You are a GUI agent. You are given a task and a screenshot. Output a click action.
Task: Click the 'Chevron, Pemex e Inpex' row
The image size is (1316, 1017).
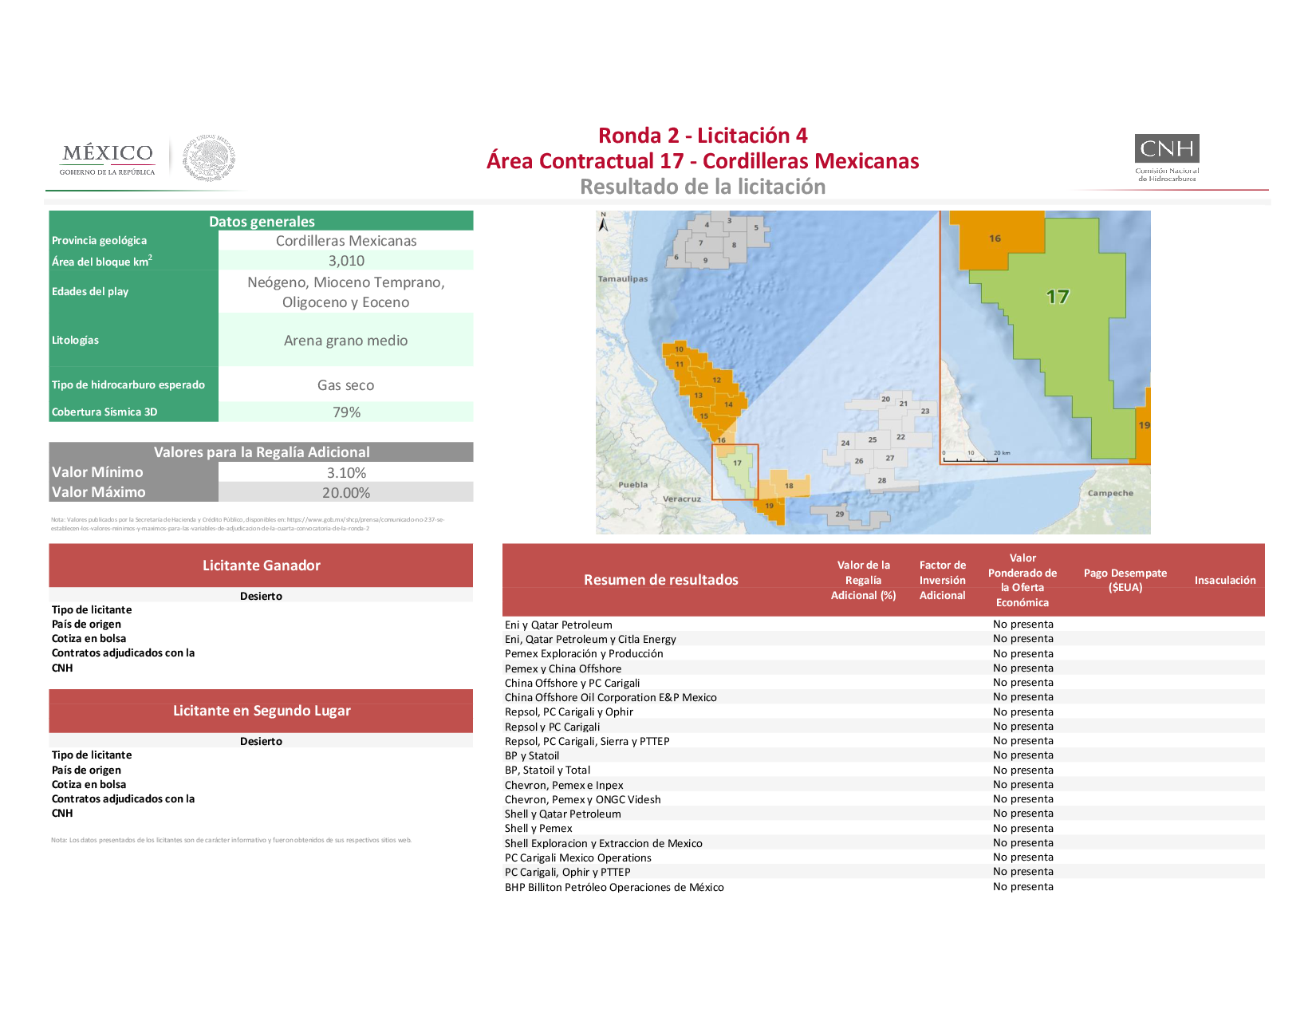point(884,785)
